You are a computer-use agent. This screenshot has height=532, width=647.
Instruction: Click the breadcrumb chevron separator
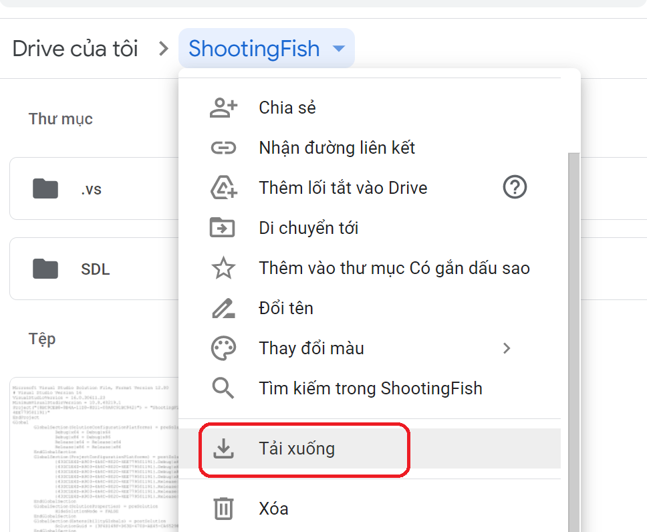(x=164, y=49)
